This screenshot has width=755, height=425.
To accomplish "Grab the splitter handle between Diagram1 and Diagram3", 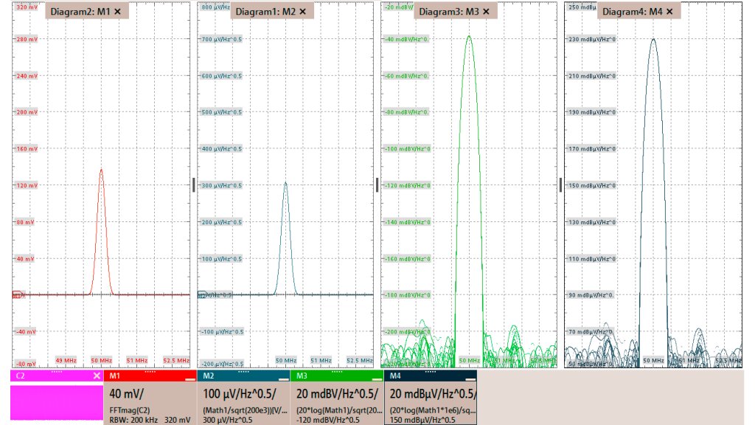I will click(377, 185).
